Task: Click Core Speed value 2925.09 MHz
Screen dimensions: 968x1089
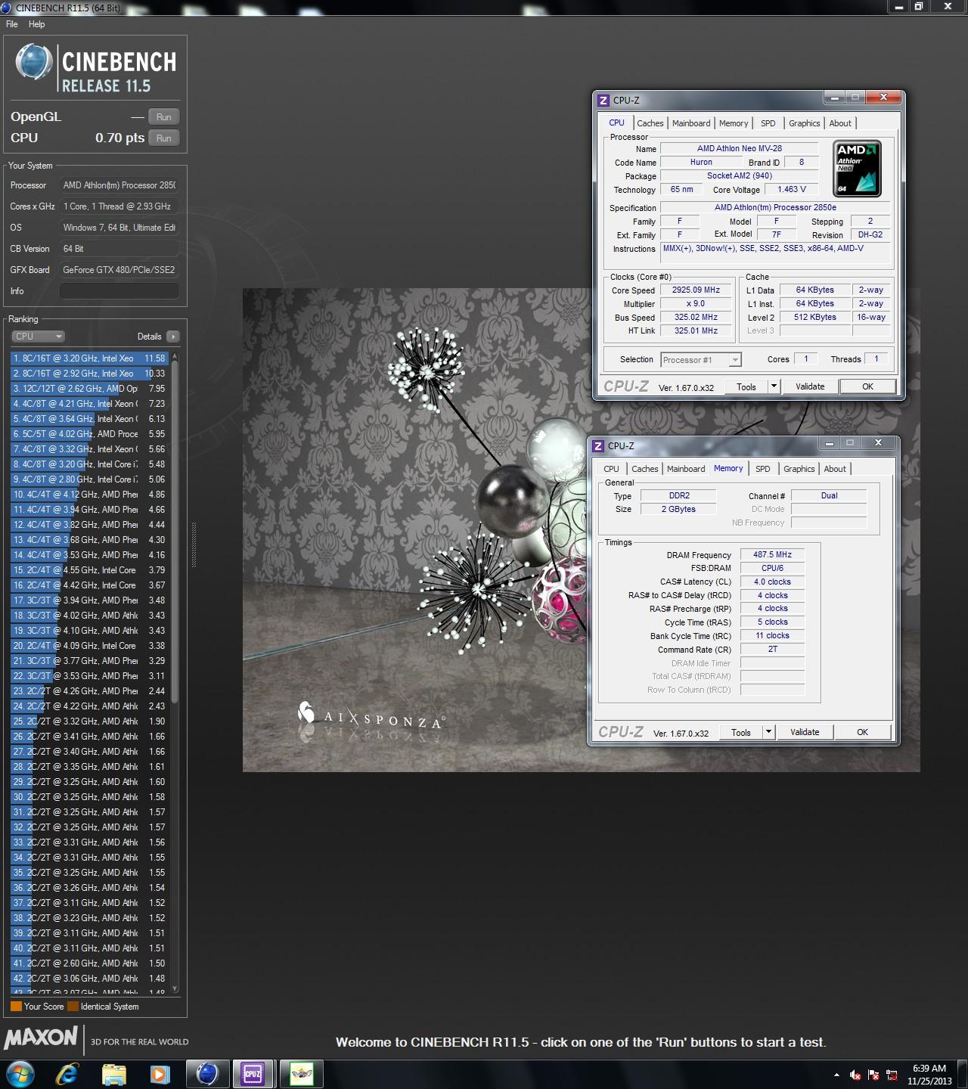Action: coord(696,290)
